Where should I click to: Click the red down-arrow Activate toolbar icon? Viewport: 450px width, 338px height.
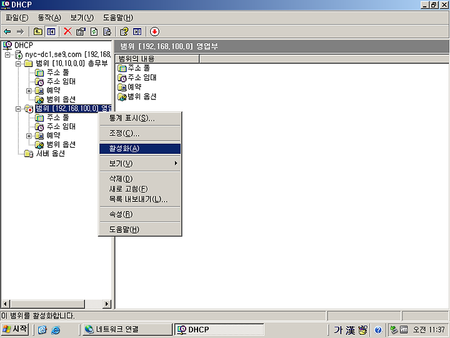coord(154,32)
